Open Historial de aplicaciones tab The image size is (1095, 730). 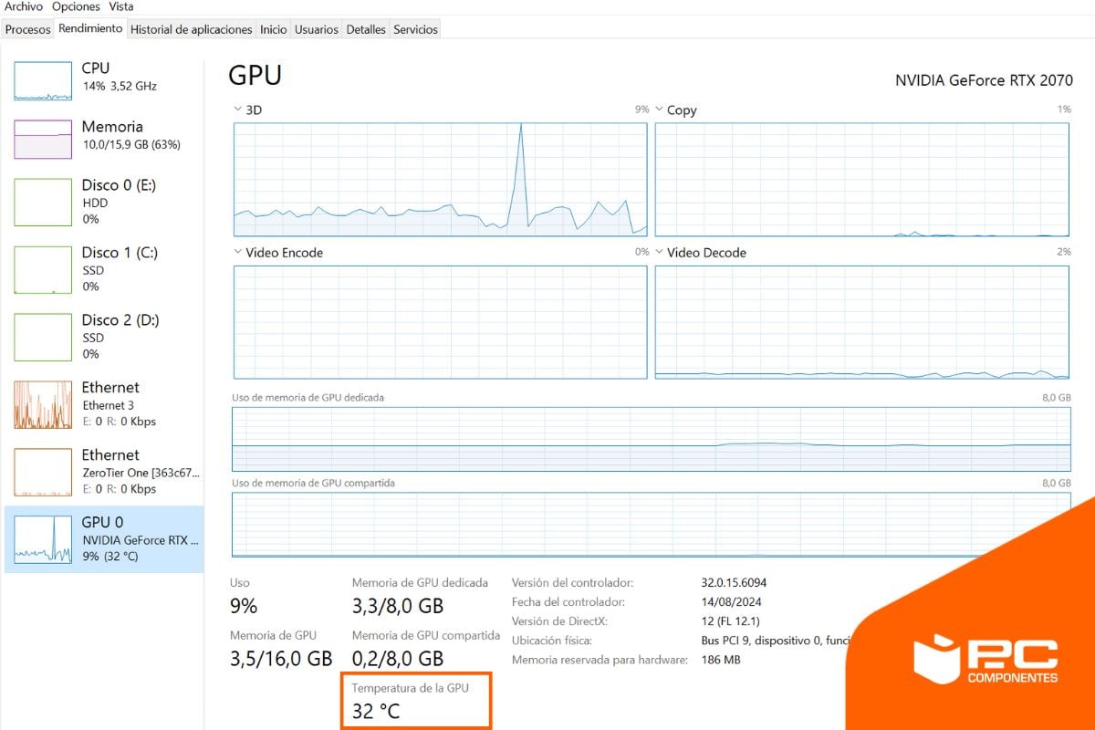(191, 29)
